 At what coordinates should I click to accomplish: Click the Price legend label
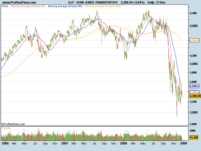click(5, 6)
